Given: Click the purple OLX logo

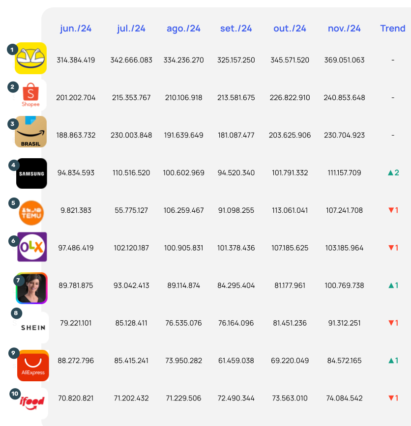Looking at the screenshot, I should [32, 247].
